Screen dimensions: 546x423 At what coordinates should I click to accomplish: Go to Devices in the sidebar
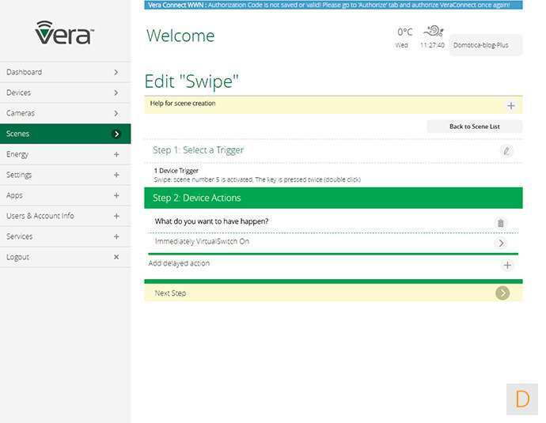click(x=65, y=93)
